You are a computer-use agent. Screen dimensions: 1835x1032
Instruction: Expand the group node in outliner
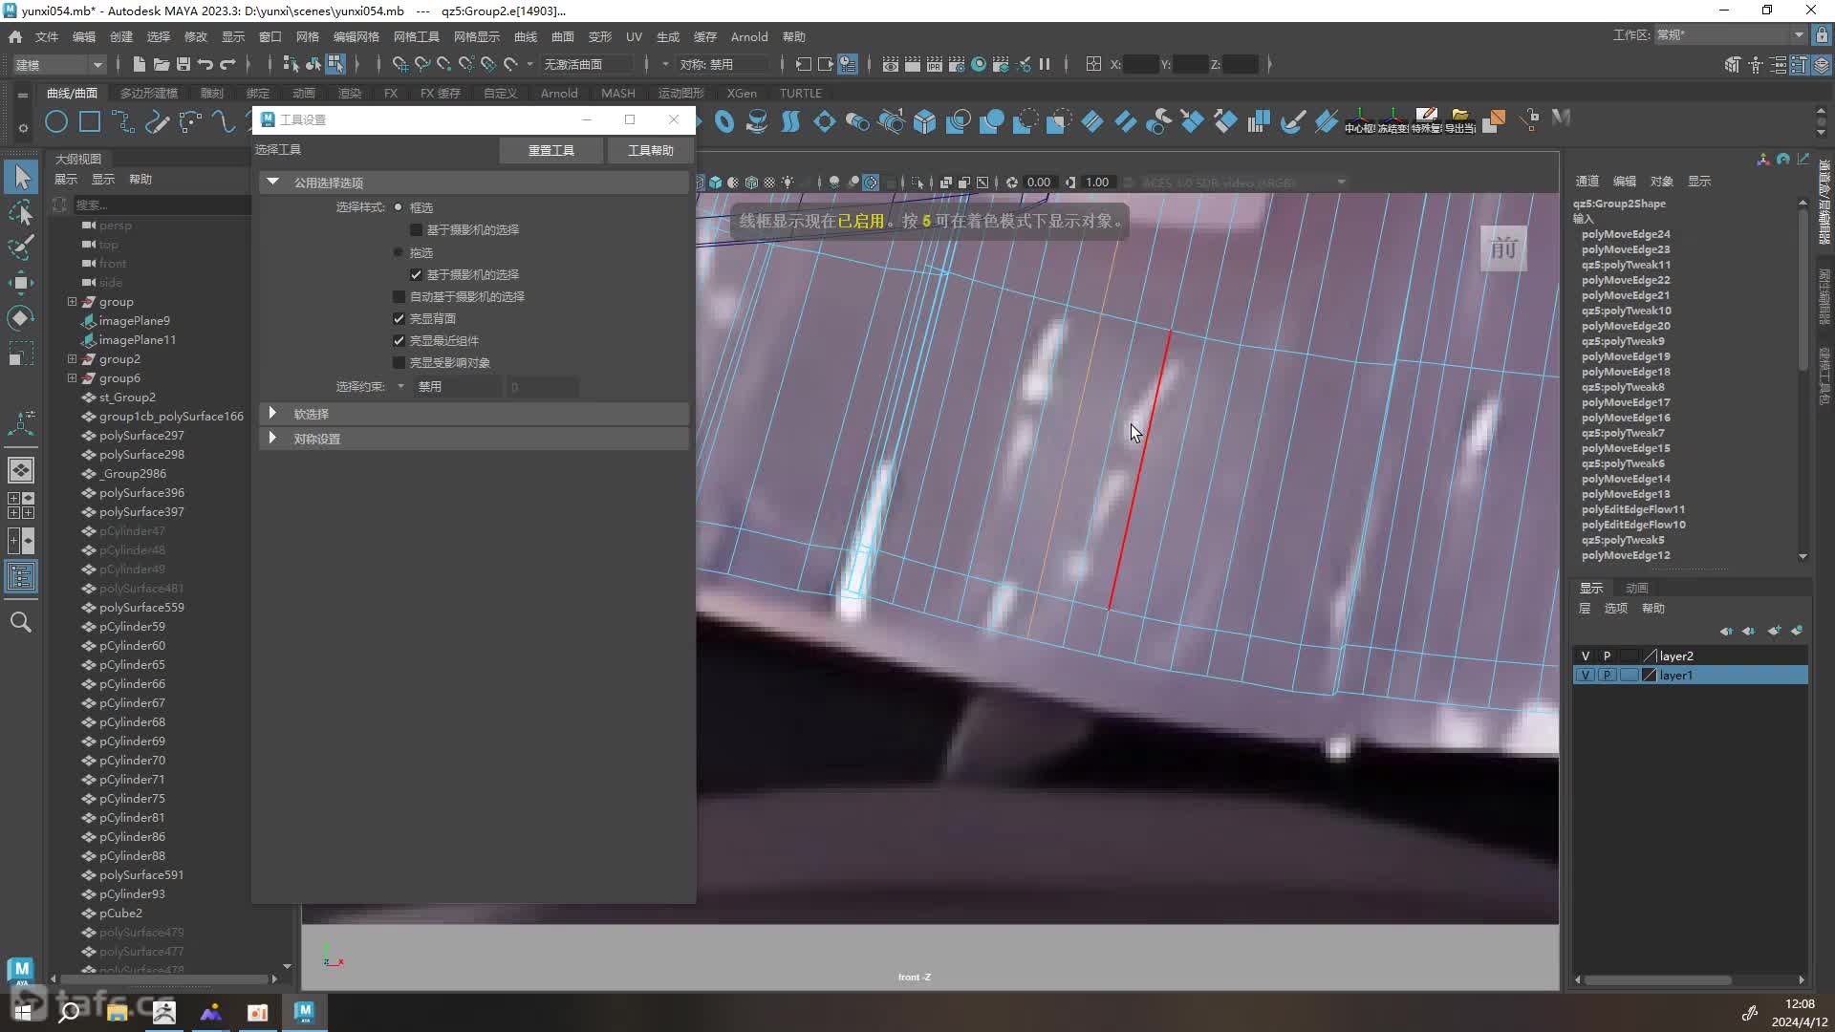pyautogui.click(x=72, y=301)
